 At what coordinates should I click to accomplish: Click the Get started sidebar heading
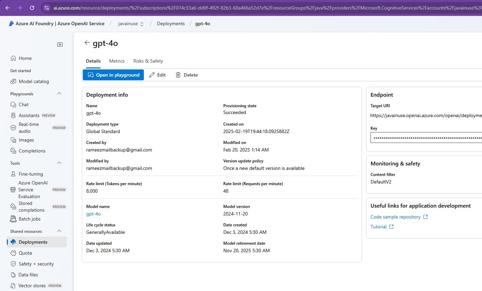pyautogui.click(x=20, y=71)
